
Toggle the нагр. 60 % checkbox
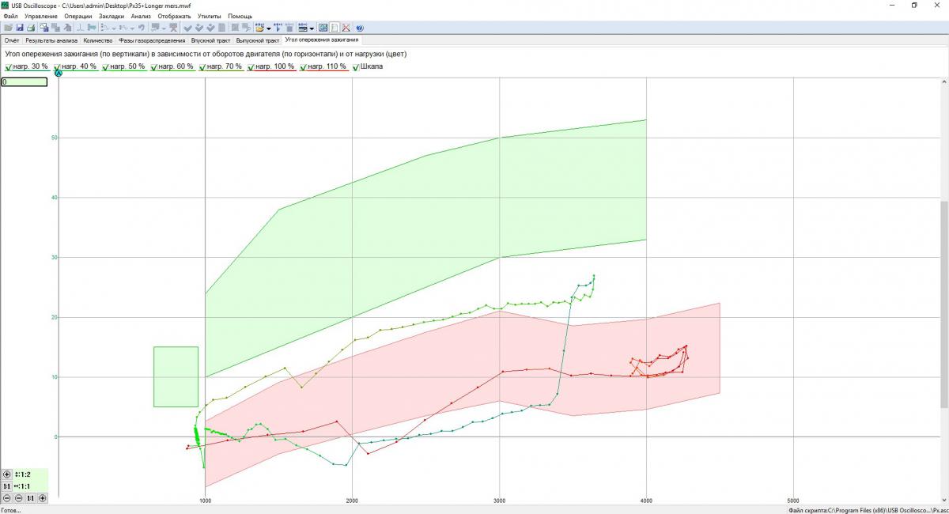click(x=154, y=67)
